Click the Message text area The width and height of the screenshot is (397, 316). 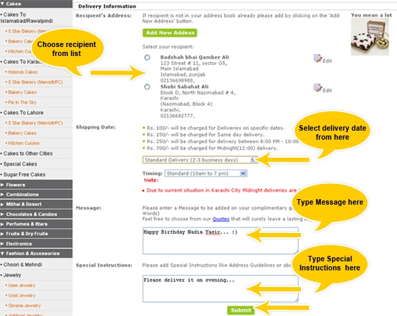point(220,241)
